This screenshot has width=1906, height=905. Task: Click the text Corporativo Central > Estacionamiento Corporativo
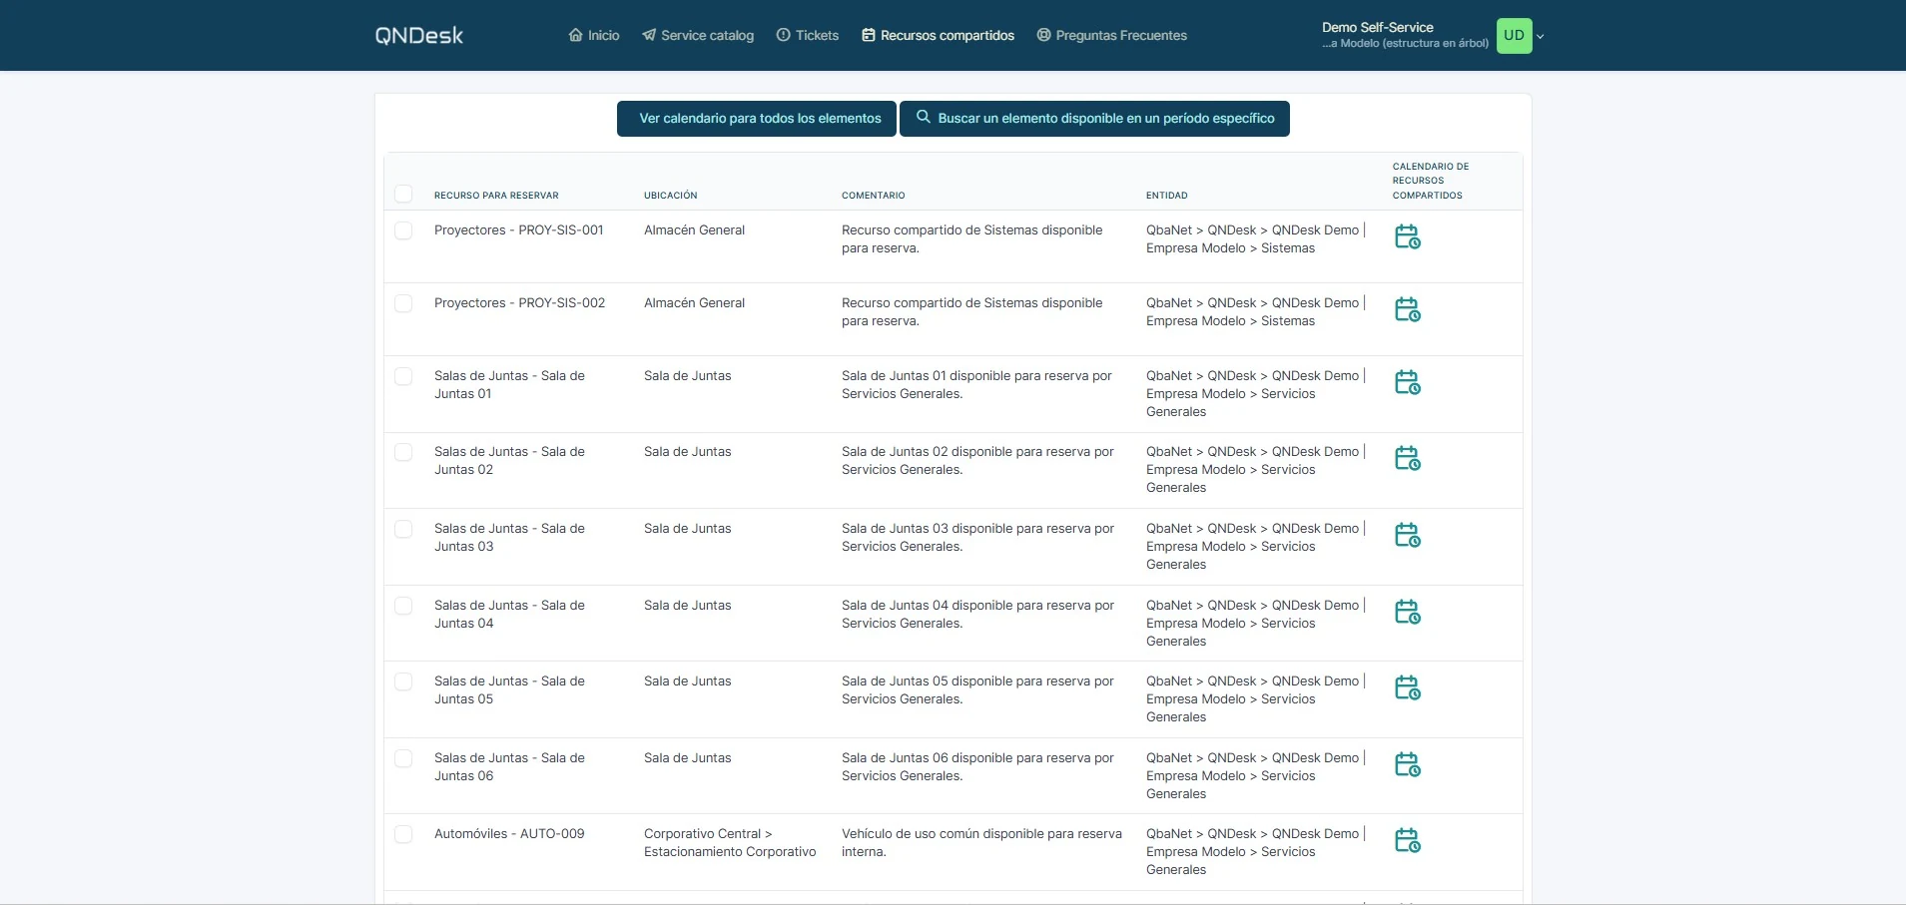coord(730,843)
